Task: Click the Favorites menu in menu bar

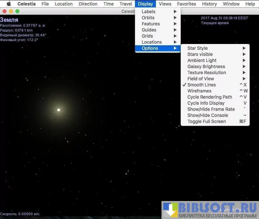Action: [186, 4]
